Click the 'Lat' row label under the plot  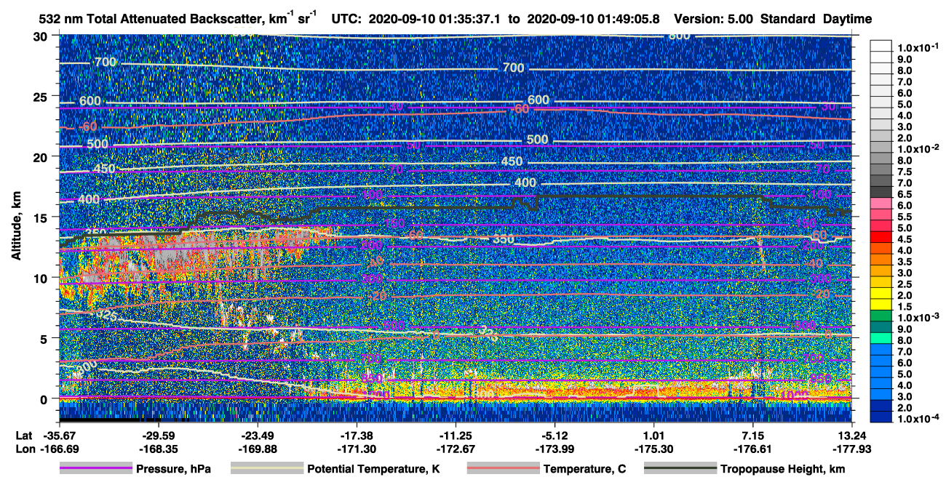click(x=24, y=436)
